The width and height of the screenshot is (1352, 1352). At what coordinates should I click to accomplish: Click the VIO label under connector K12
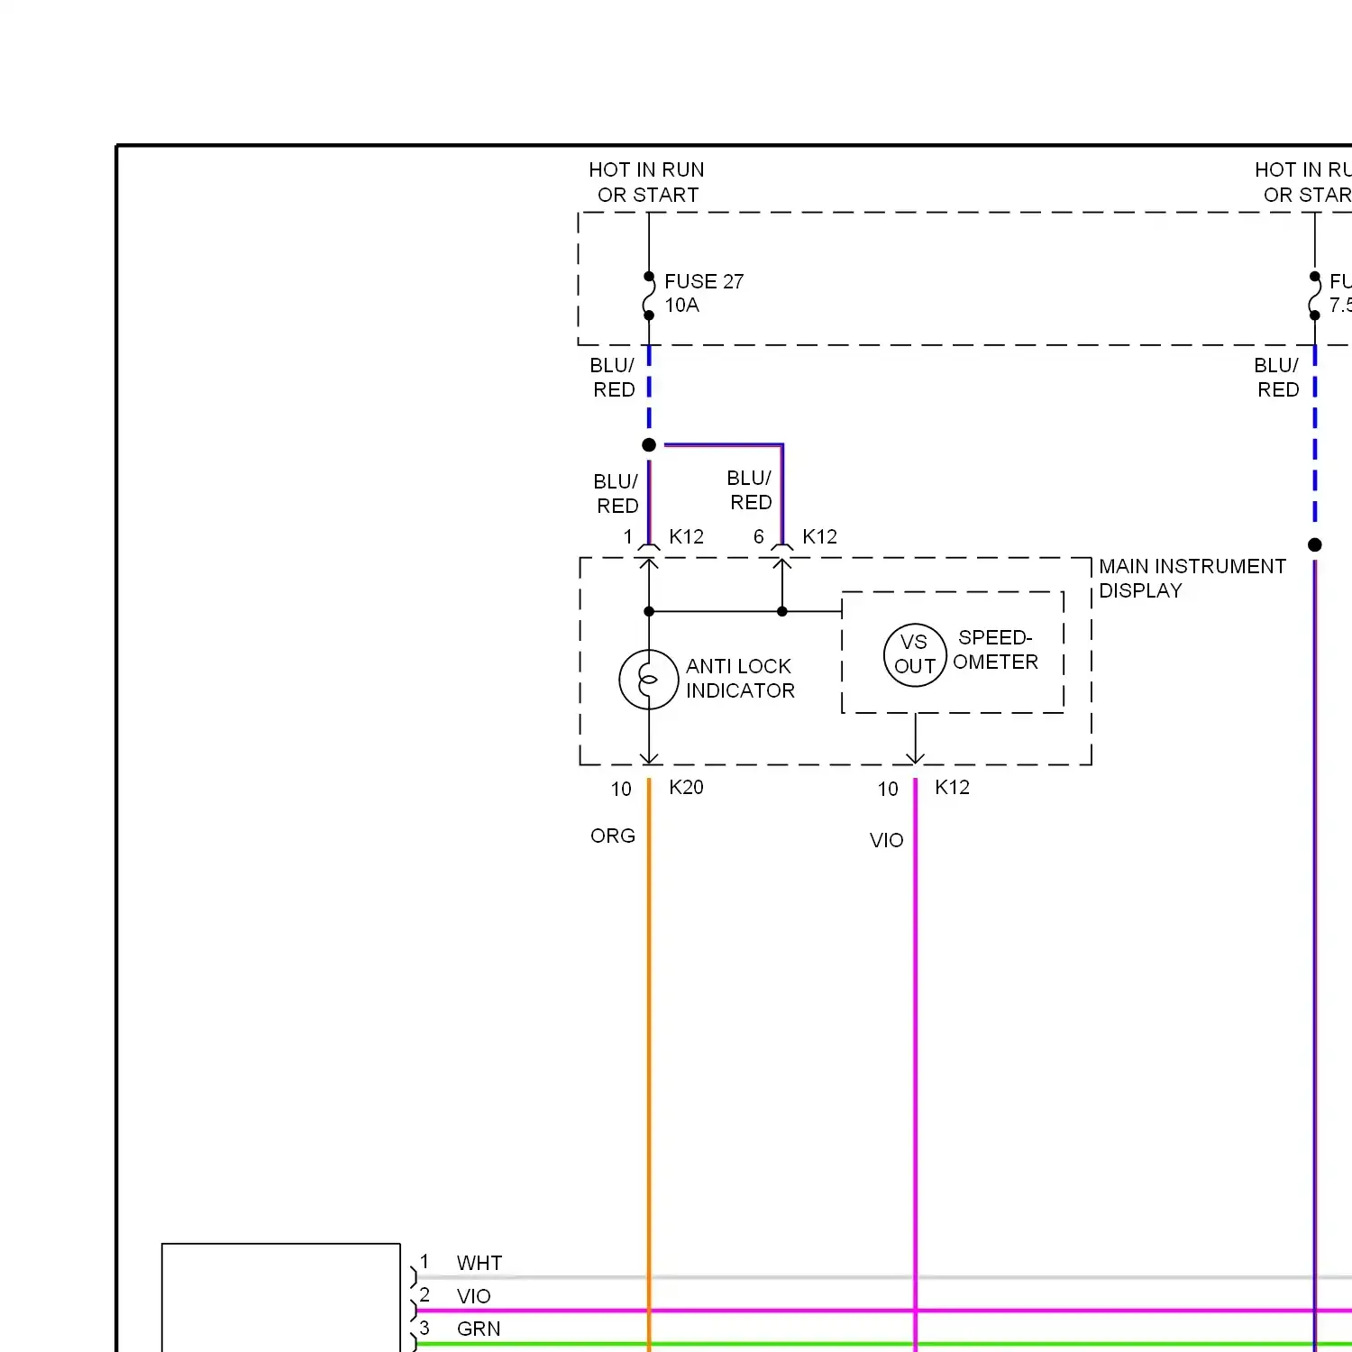click(x=886, y=840)
